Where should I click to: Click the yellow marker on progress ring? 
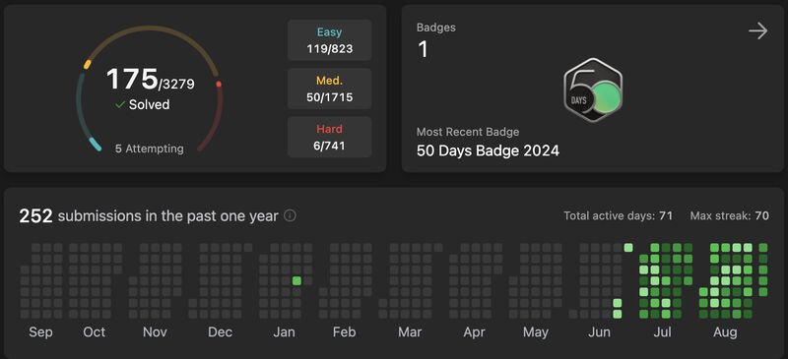click(88, 64)
